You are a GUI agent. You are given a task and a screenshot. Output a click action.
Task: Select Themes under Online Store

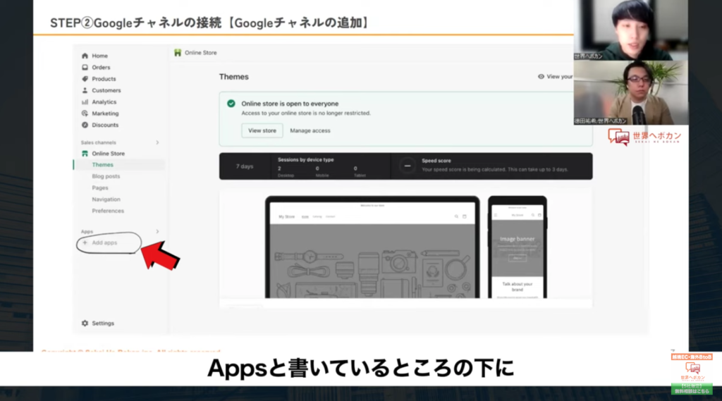102,165
